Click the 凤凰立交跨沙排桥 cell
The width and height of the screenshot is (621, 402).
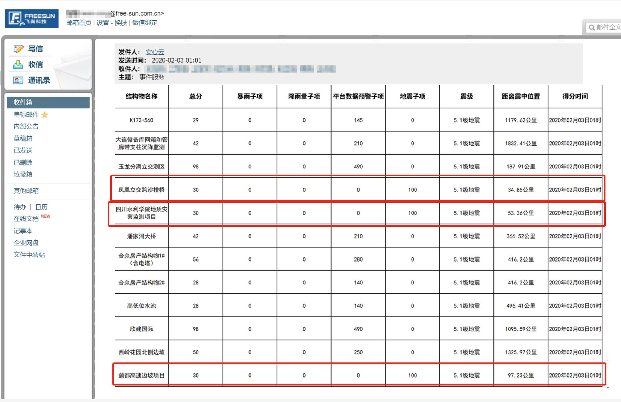point(142,190)
